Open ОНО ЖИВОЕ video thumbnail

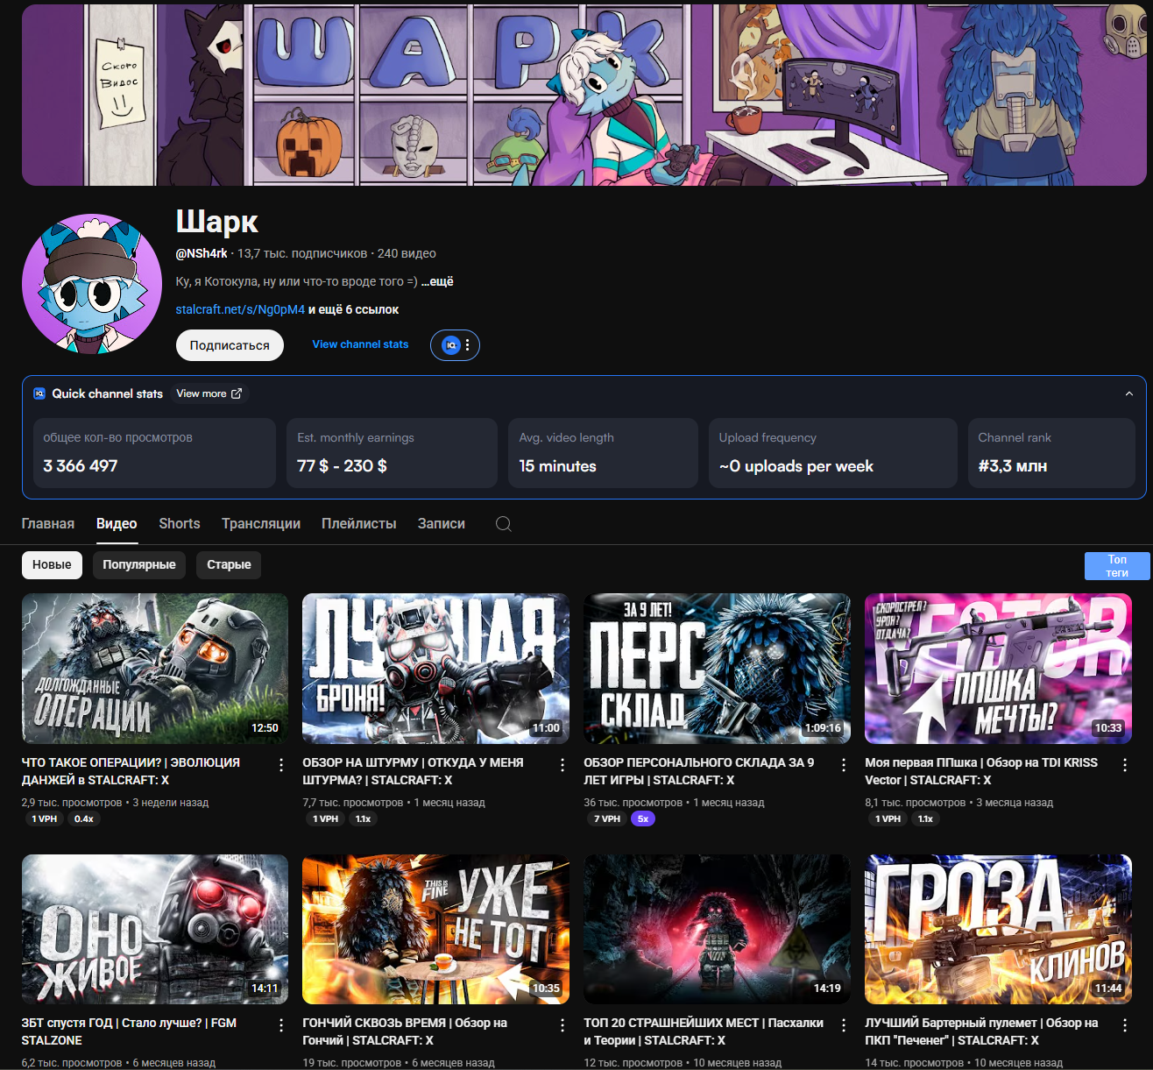click(155, 929)
